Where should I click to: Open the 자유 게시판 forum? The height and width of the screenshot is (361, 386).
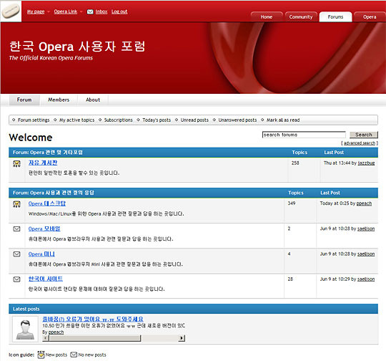tap(43, 163)
